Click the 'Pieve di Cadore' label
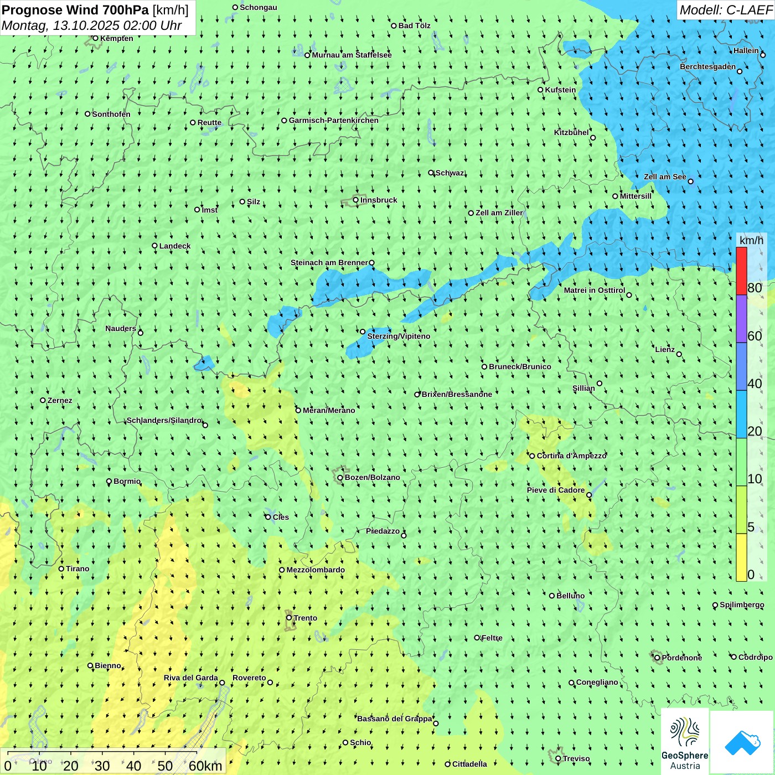The image size is (775, 775). tap(556, 490)
